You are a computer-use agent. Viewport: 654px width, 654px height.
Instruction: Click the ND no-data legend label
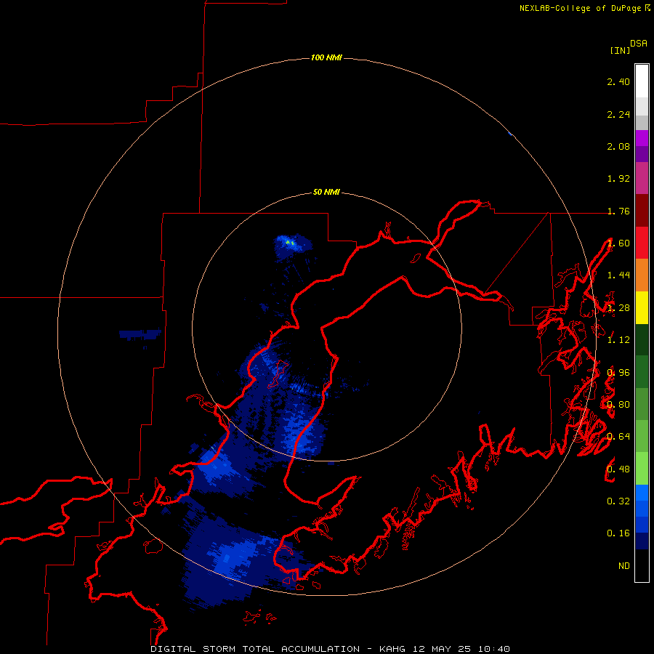click(624, 565)
